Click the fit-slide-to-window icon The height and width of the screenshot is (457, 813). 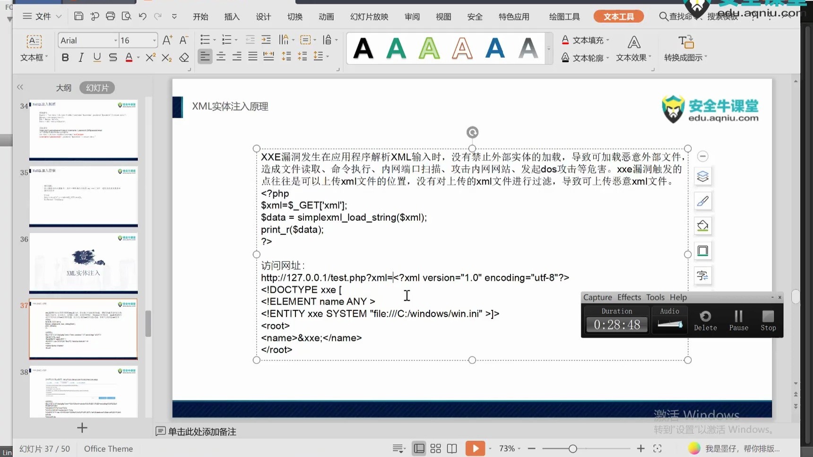[658, 448]
